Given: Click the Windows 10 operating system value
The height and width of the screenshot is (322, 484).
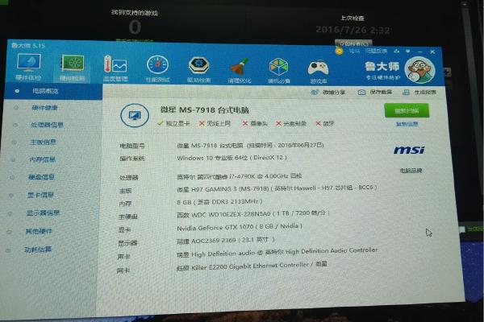Looking at the screenshot, I should pos(232,158).
